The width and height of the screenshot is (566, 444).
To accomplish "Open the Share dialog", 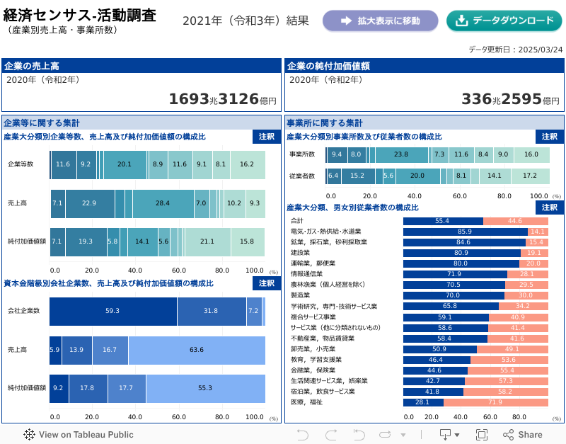I will coord(522,435).
